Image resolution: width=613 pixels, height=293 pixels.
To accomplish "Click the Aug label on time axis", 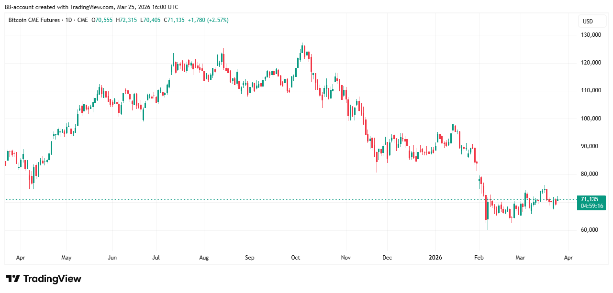I will (203, 258).
